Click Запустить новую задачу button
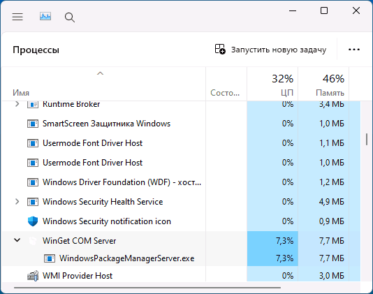Image resolution: width=373 pixels, height=294 pixels. [270, 50]
